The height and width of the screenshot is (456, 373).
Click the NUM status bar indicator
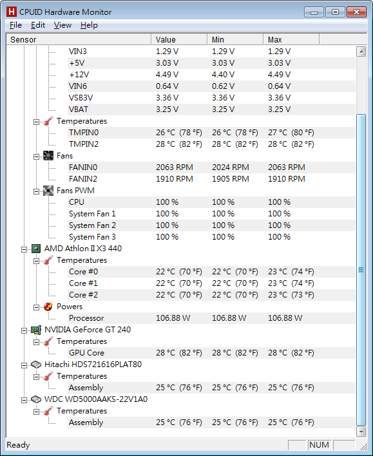tap(319, 445)
